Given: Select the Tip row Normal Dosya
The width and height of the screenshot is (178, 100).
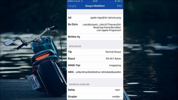Looking at the screenshot, I should 95,52.
